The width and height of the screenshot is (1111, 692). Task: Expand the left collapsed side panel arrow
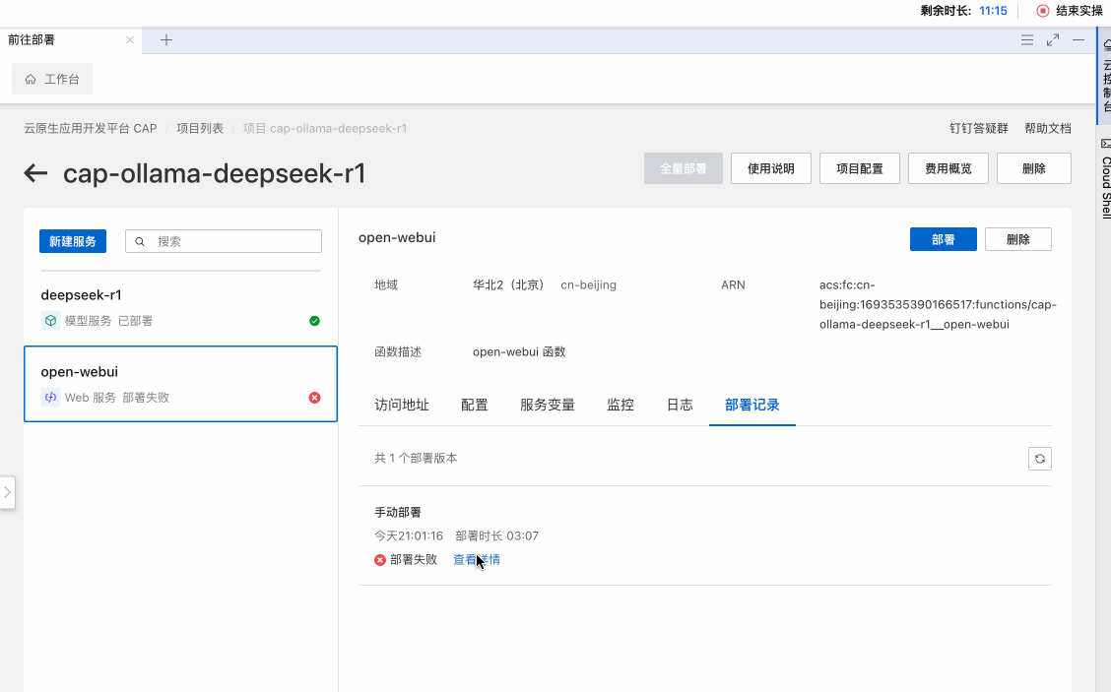coord(7,491)
